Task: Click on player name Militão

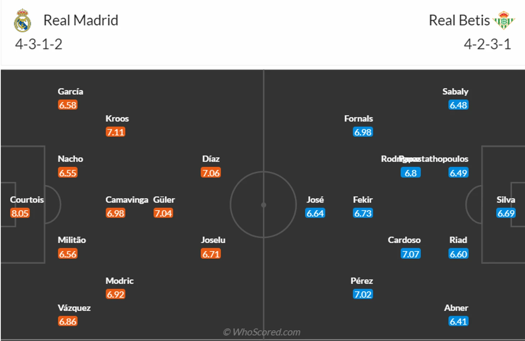Action: (72, 240)
